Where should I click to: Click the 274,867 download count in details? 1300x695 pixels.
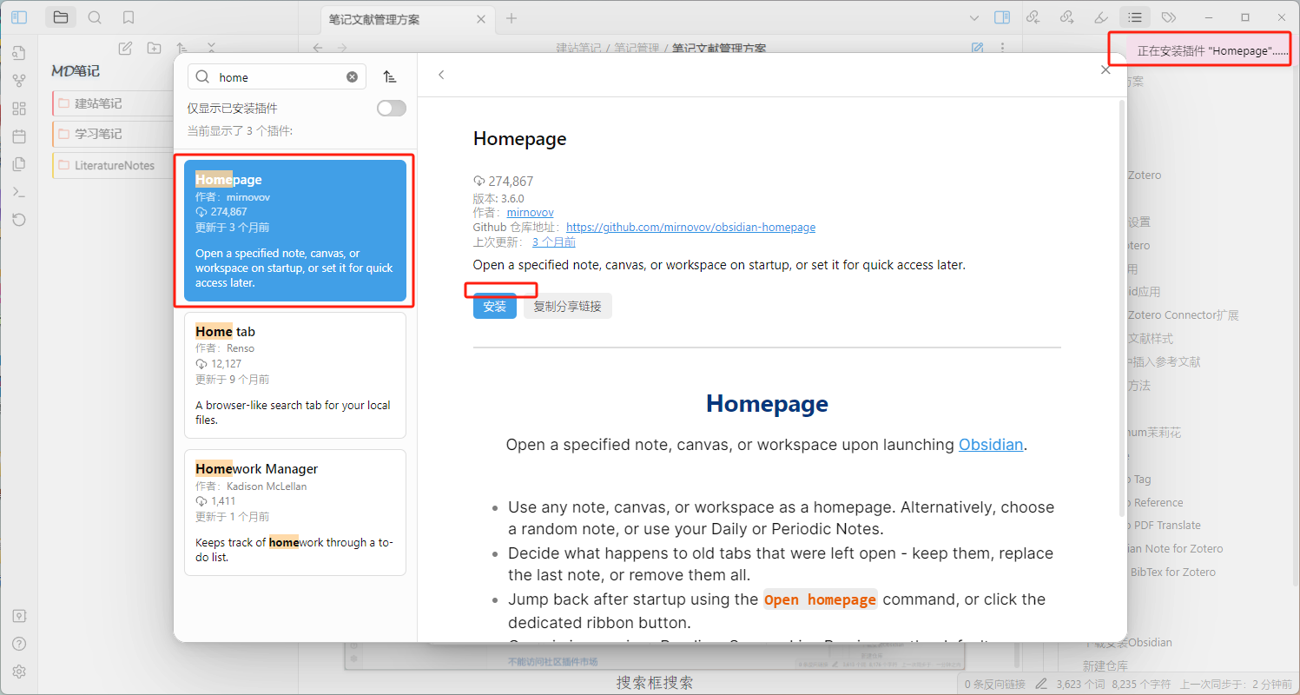tap(511, 182)
